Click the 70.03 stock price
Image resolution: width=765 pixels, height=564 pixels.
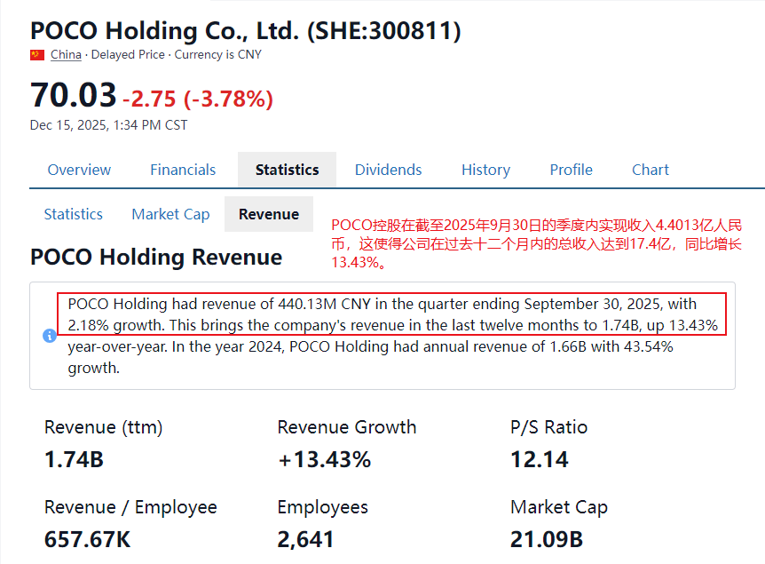(x=74, y=95)
